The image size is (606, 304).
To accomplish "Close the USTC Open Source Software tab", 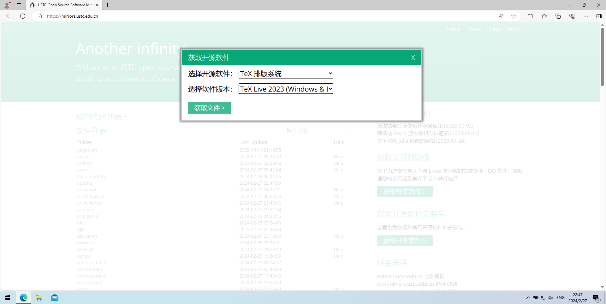I will (x=97, y=5).
